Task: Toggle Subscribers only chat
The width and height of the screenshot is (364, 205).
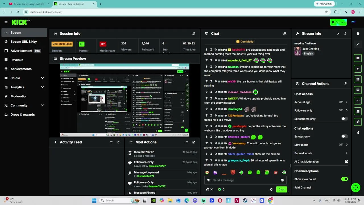Action: click(344, 119)
